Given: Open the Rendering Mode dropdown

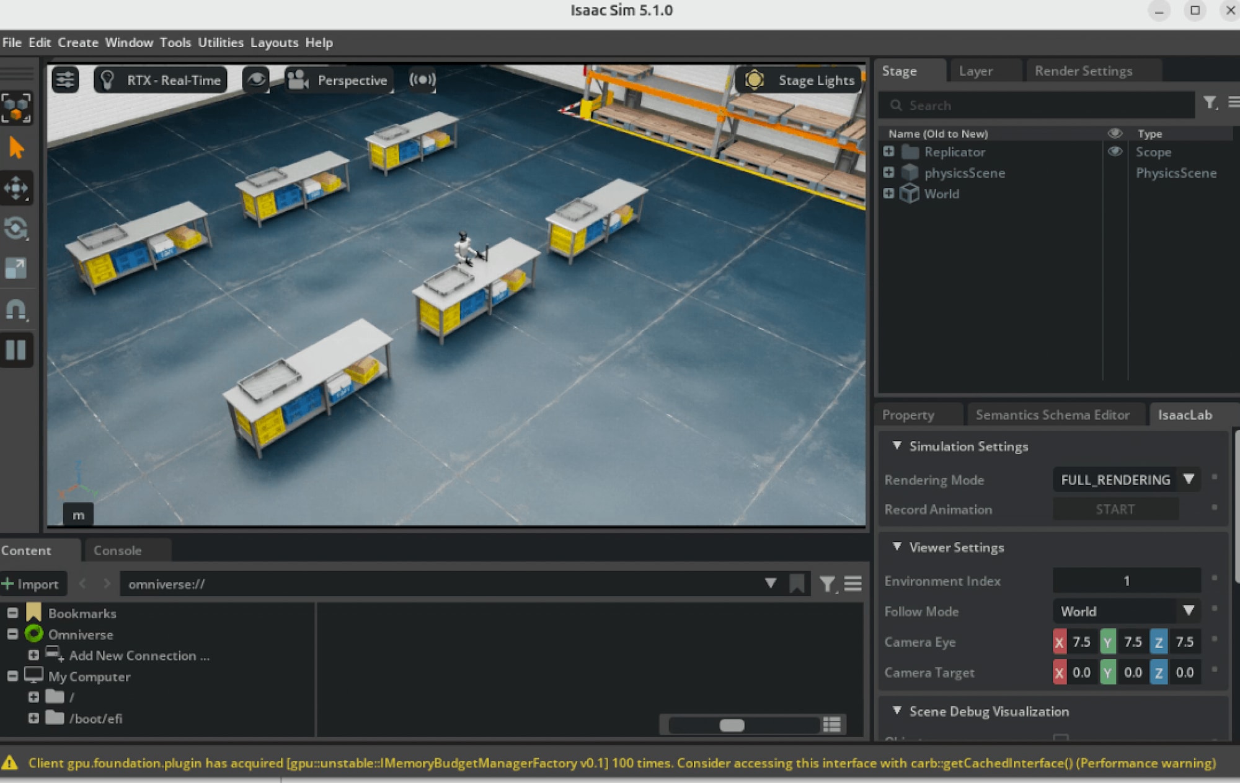Looking at the screenshot, I should click(1188, 479).
